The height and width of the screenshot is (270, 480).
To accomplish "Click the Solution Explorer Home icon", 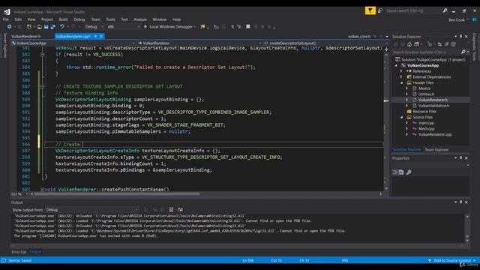I will click(409, 45).
